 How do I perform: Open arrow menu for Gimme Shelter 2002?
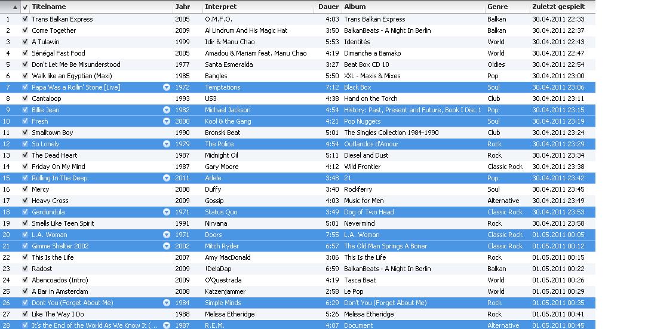pyautogui.click(x=167, y=246)
